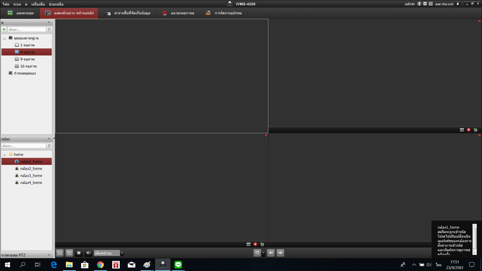Click the lock icon in the title bar
Viewport: 482px width, 271px height.
458,4
